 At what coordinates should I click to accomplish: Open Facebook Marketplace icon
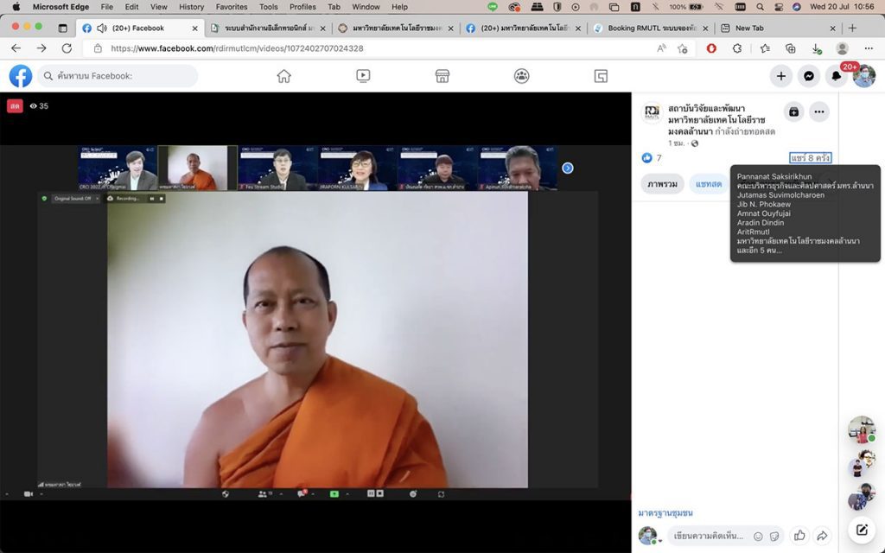[442, 76]
